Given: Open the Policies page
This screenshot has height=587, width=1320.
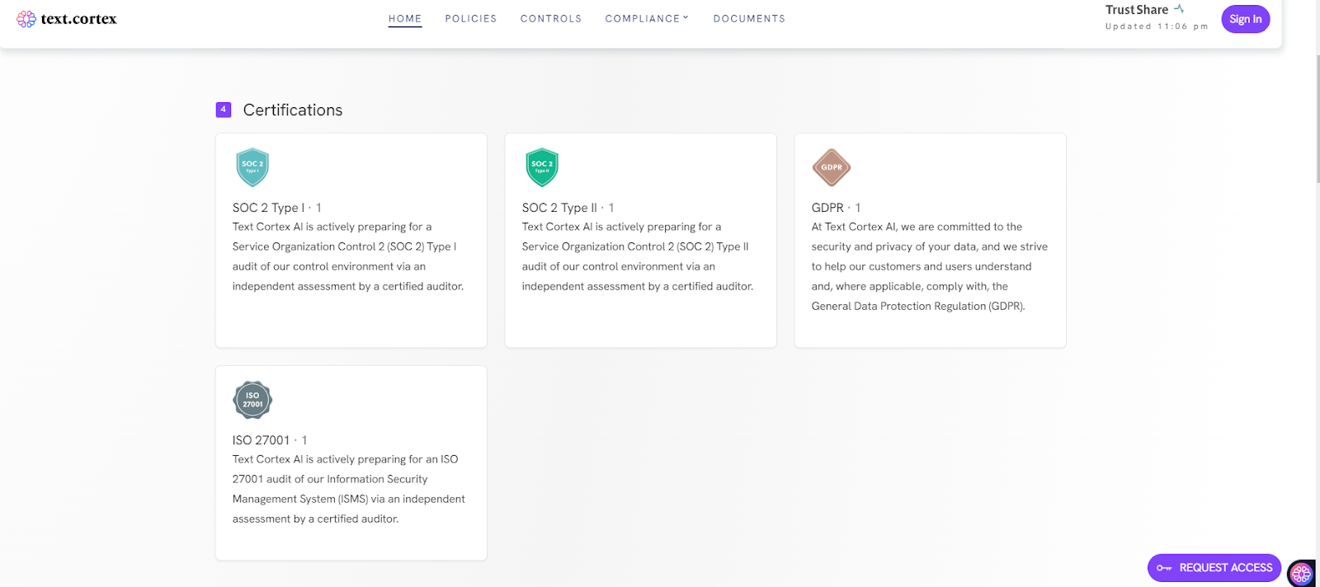Looking at the screenshot, I should click(x=471, y=19).
